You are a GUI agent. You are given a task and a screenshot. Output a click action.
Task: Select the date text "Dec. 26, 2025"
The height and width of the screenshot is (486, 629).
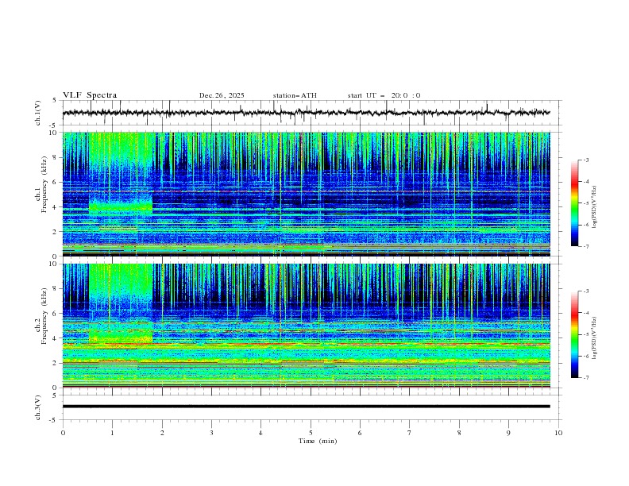point(222,95)
